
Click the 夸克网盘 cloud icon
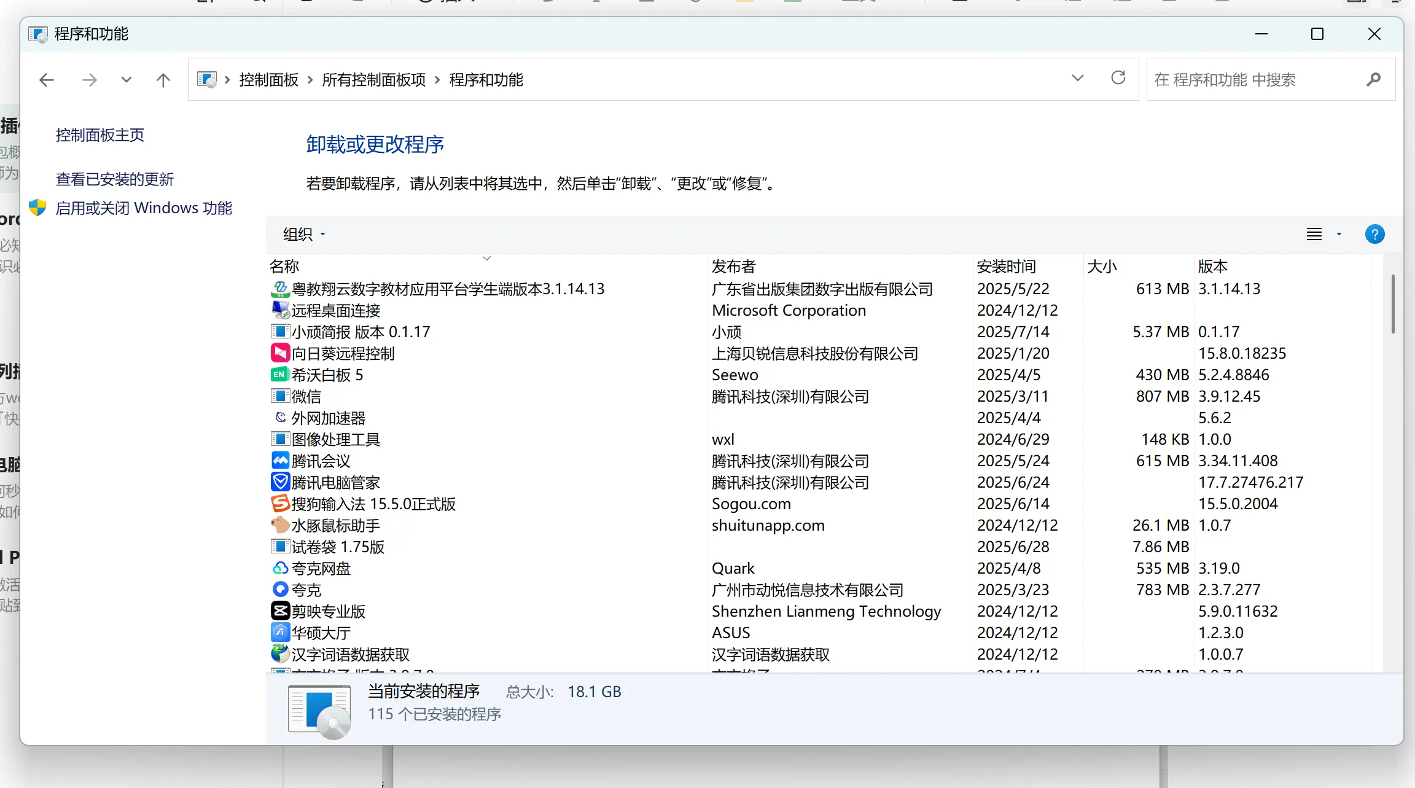coord(280,568)
